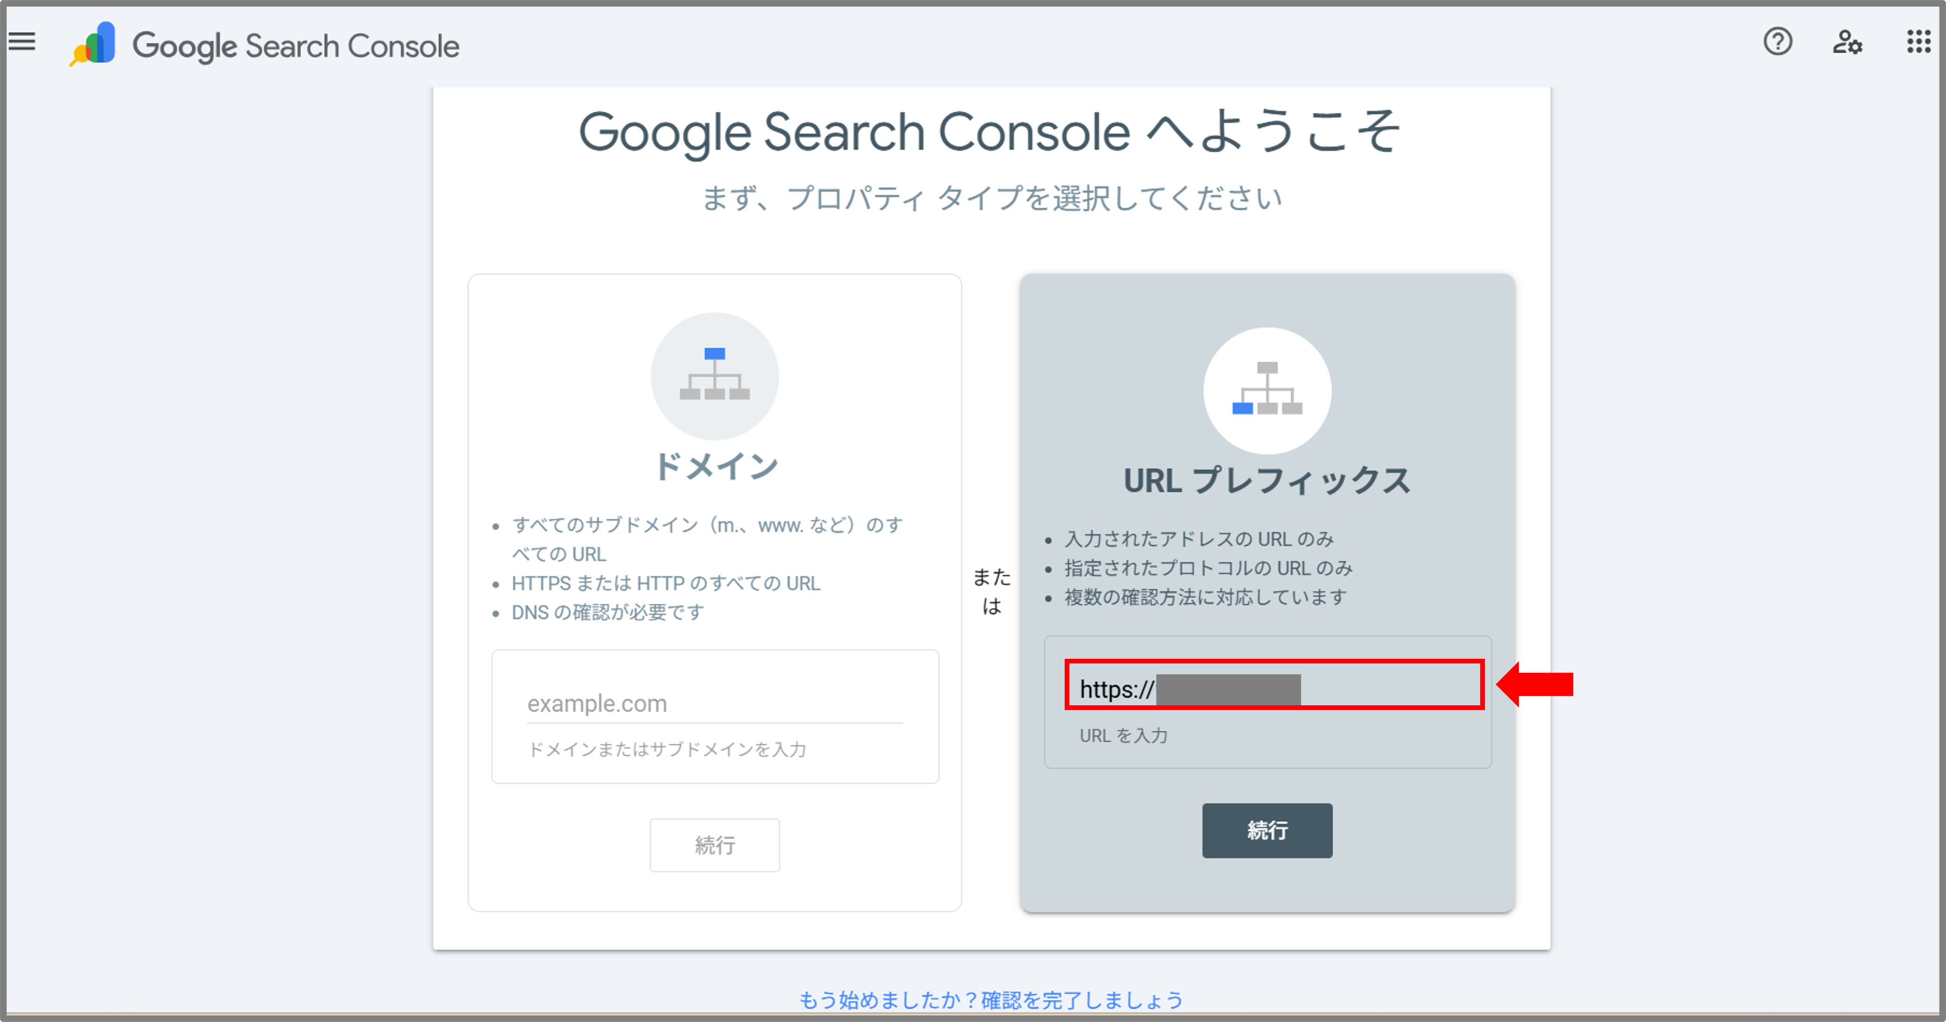Screen dimensions: 1946x1022
Task: Open user settings person-gear icon
Action: coord(1847,41)
